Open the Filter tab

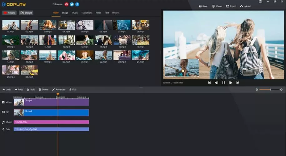[x=98, y=13]
